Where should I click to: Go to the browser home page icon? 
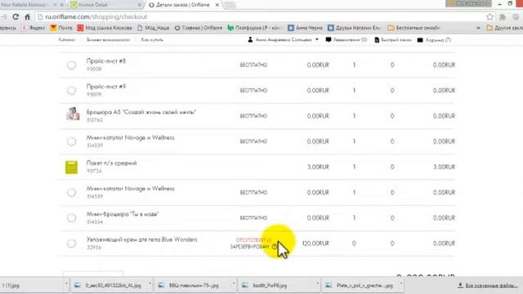pos(27,16)
